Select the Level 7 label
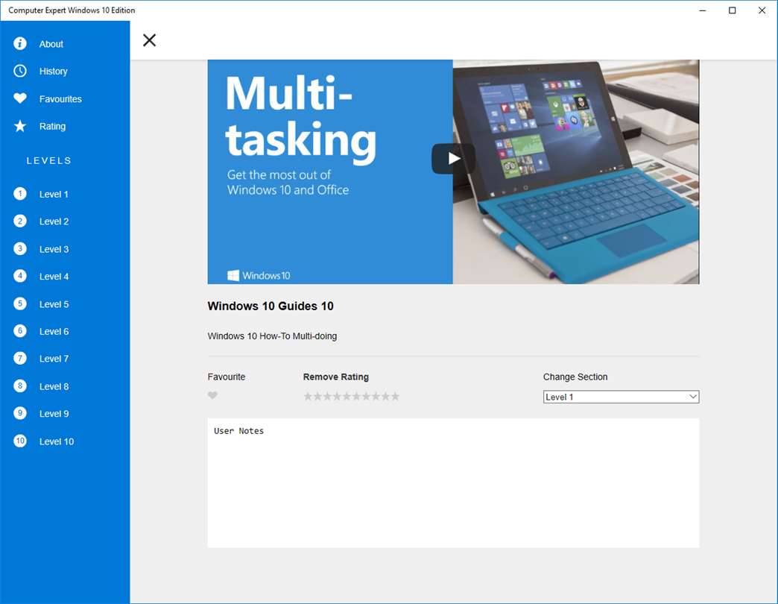778x604 pixels. (54, 359)
